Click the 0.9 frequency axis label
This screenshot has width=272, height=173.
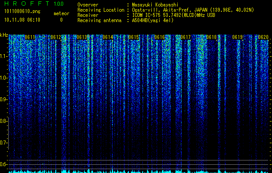pyautogui.click(x=4, y=99)
